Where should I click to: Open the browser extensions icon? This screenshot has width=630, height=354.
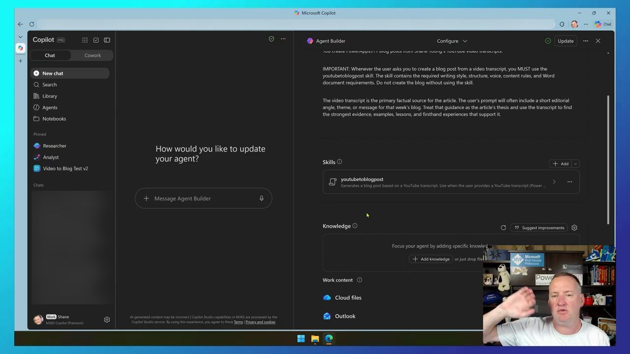562,24
